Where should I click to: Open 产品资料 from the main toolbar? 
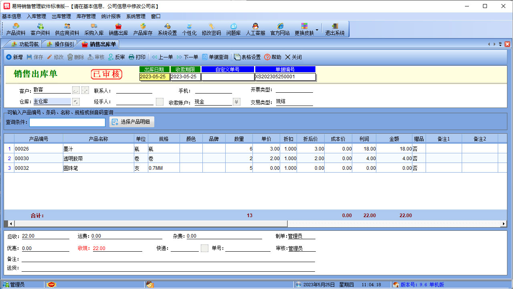(x=16, y=29)
